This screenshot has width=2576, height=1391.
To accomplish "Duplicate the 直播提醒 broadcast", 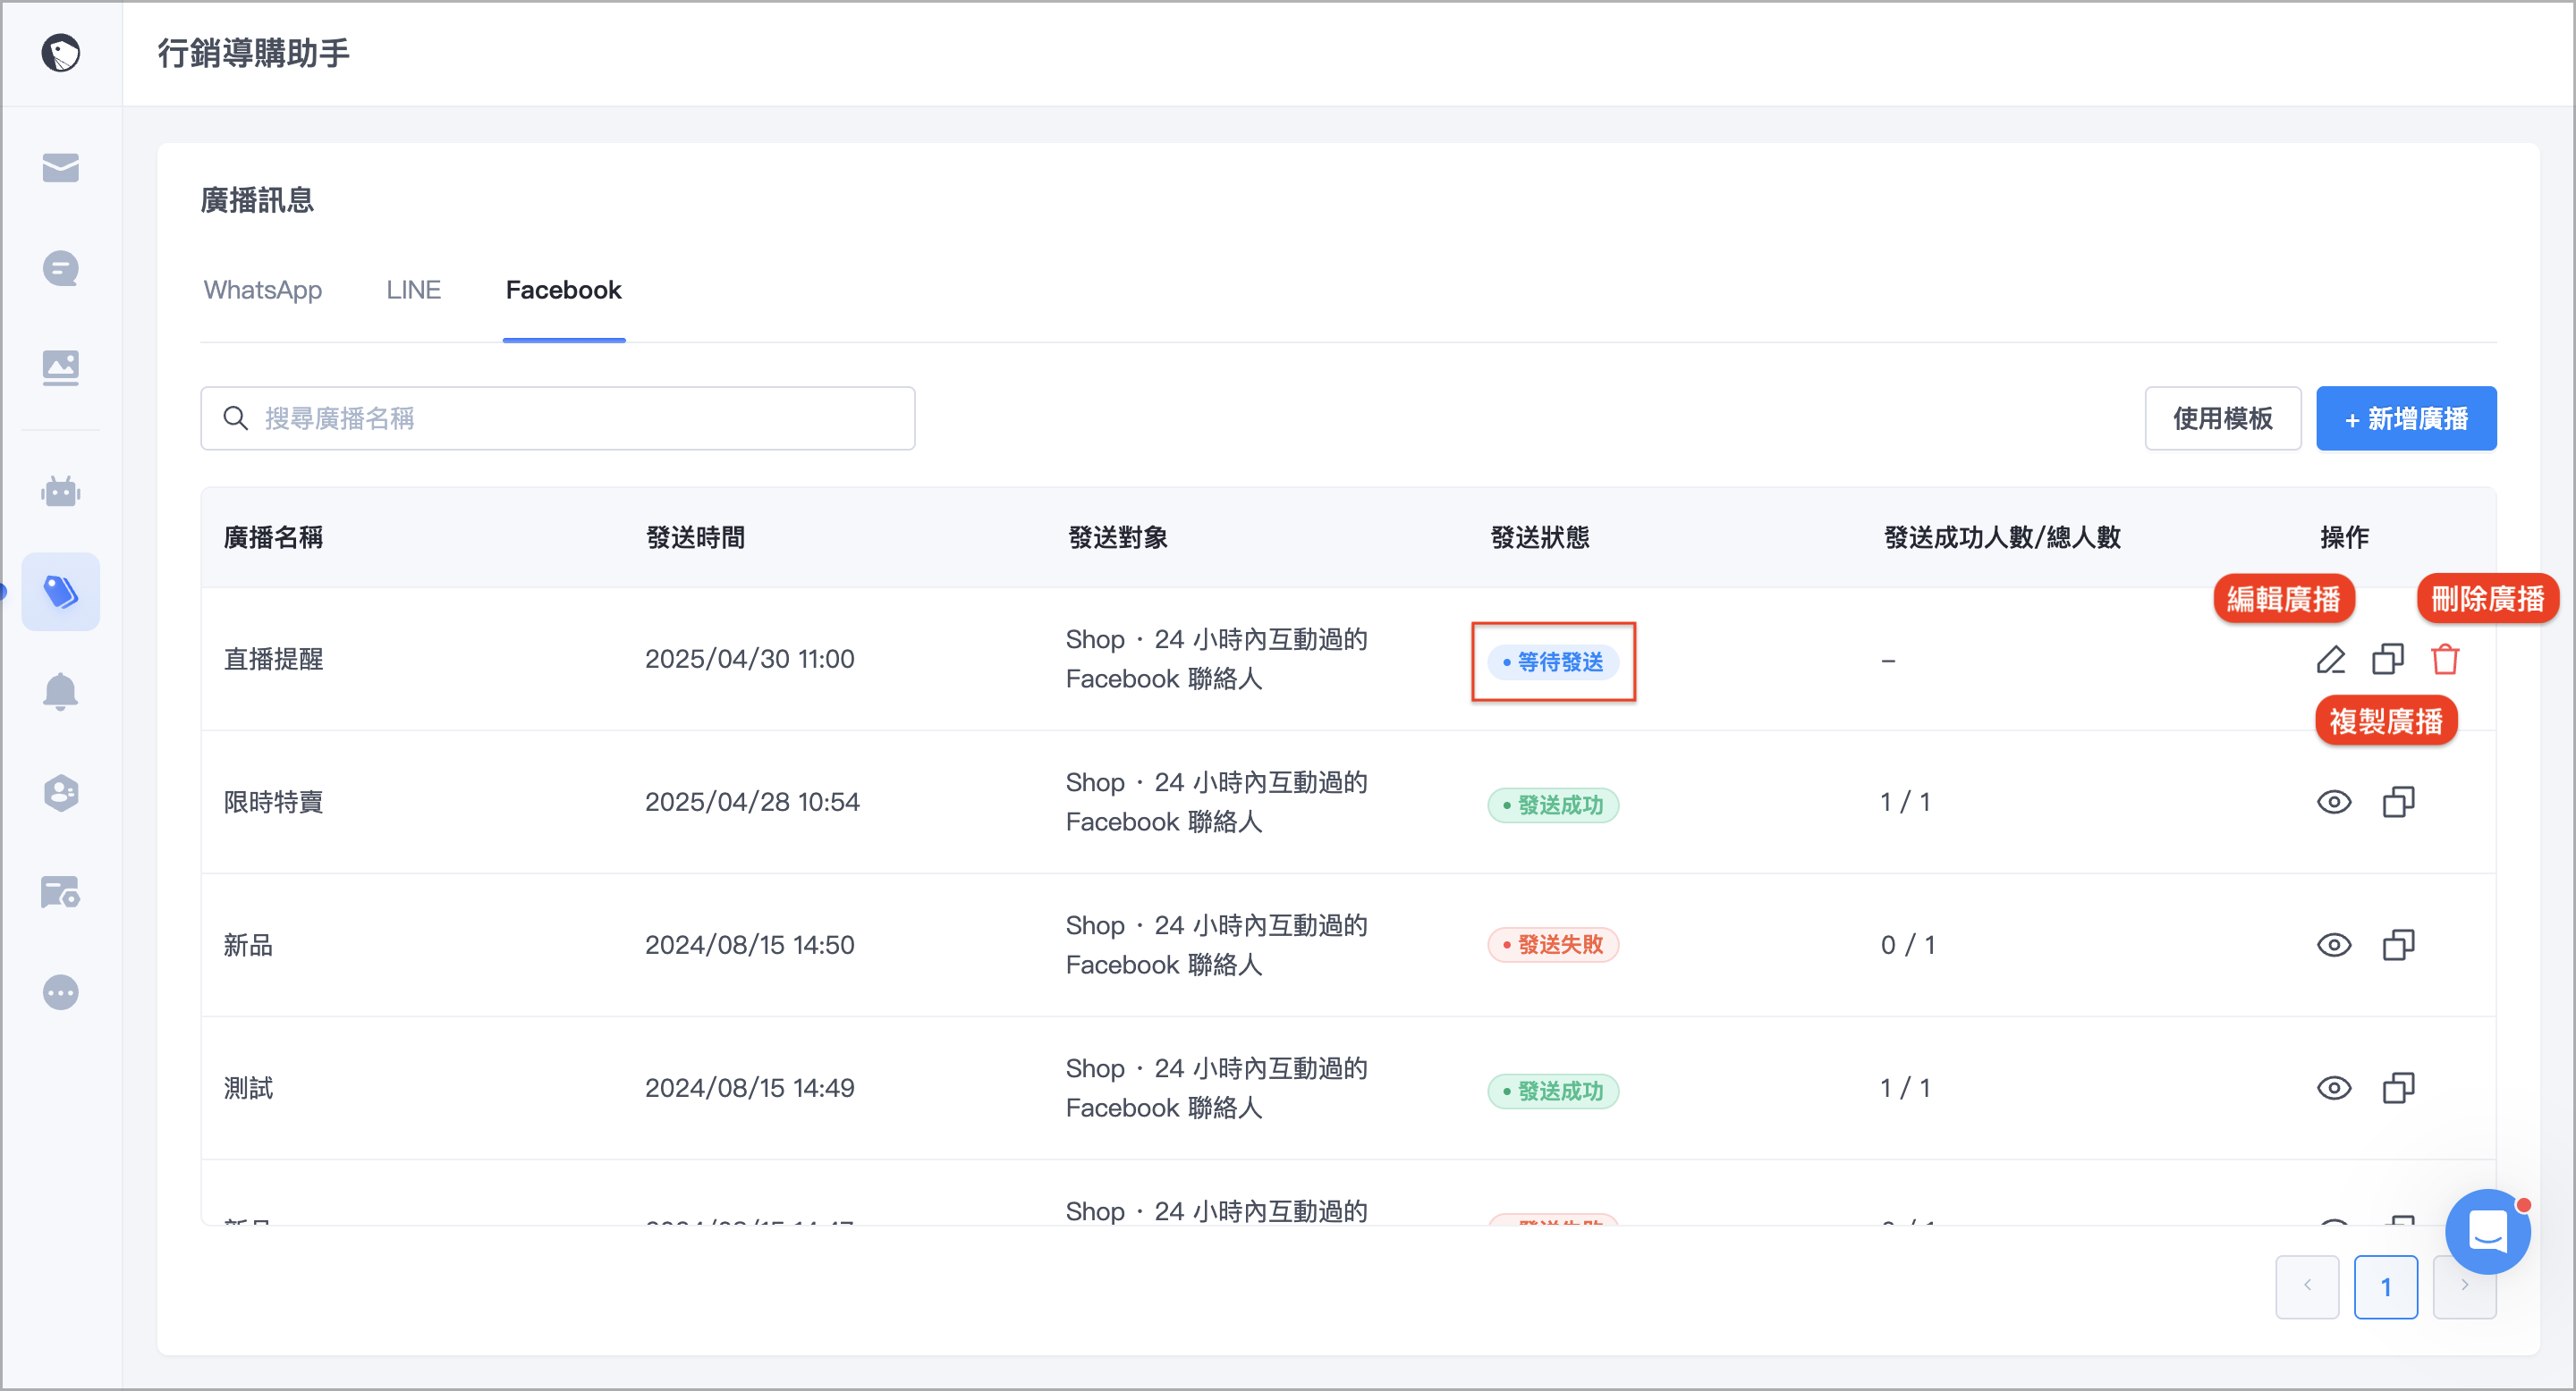I will (x=2388, y=660).
